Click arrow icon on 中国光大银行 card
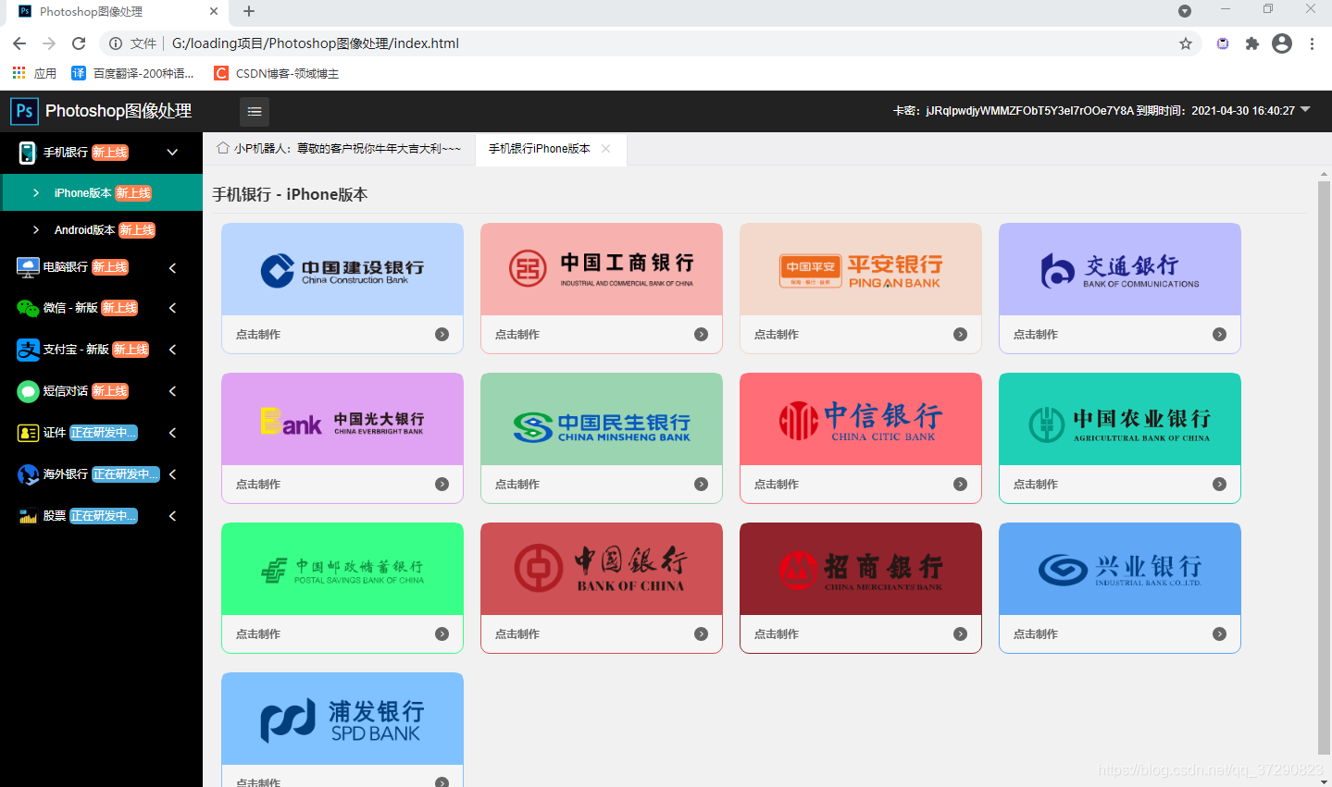The image size is (1332, 787). pyautogui.click(x=442, y=485)
